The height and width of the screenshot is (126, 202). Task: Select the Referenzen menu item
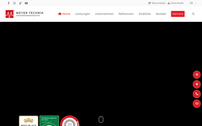point(126,14)
